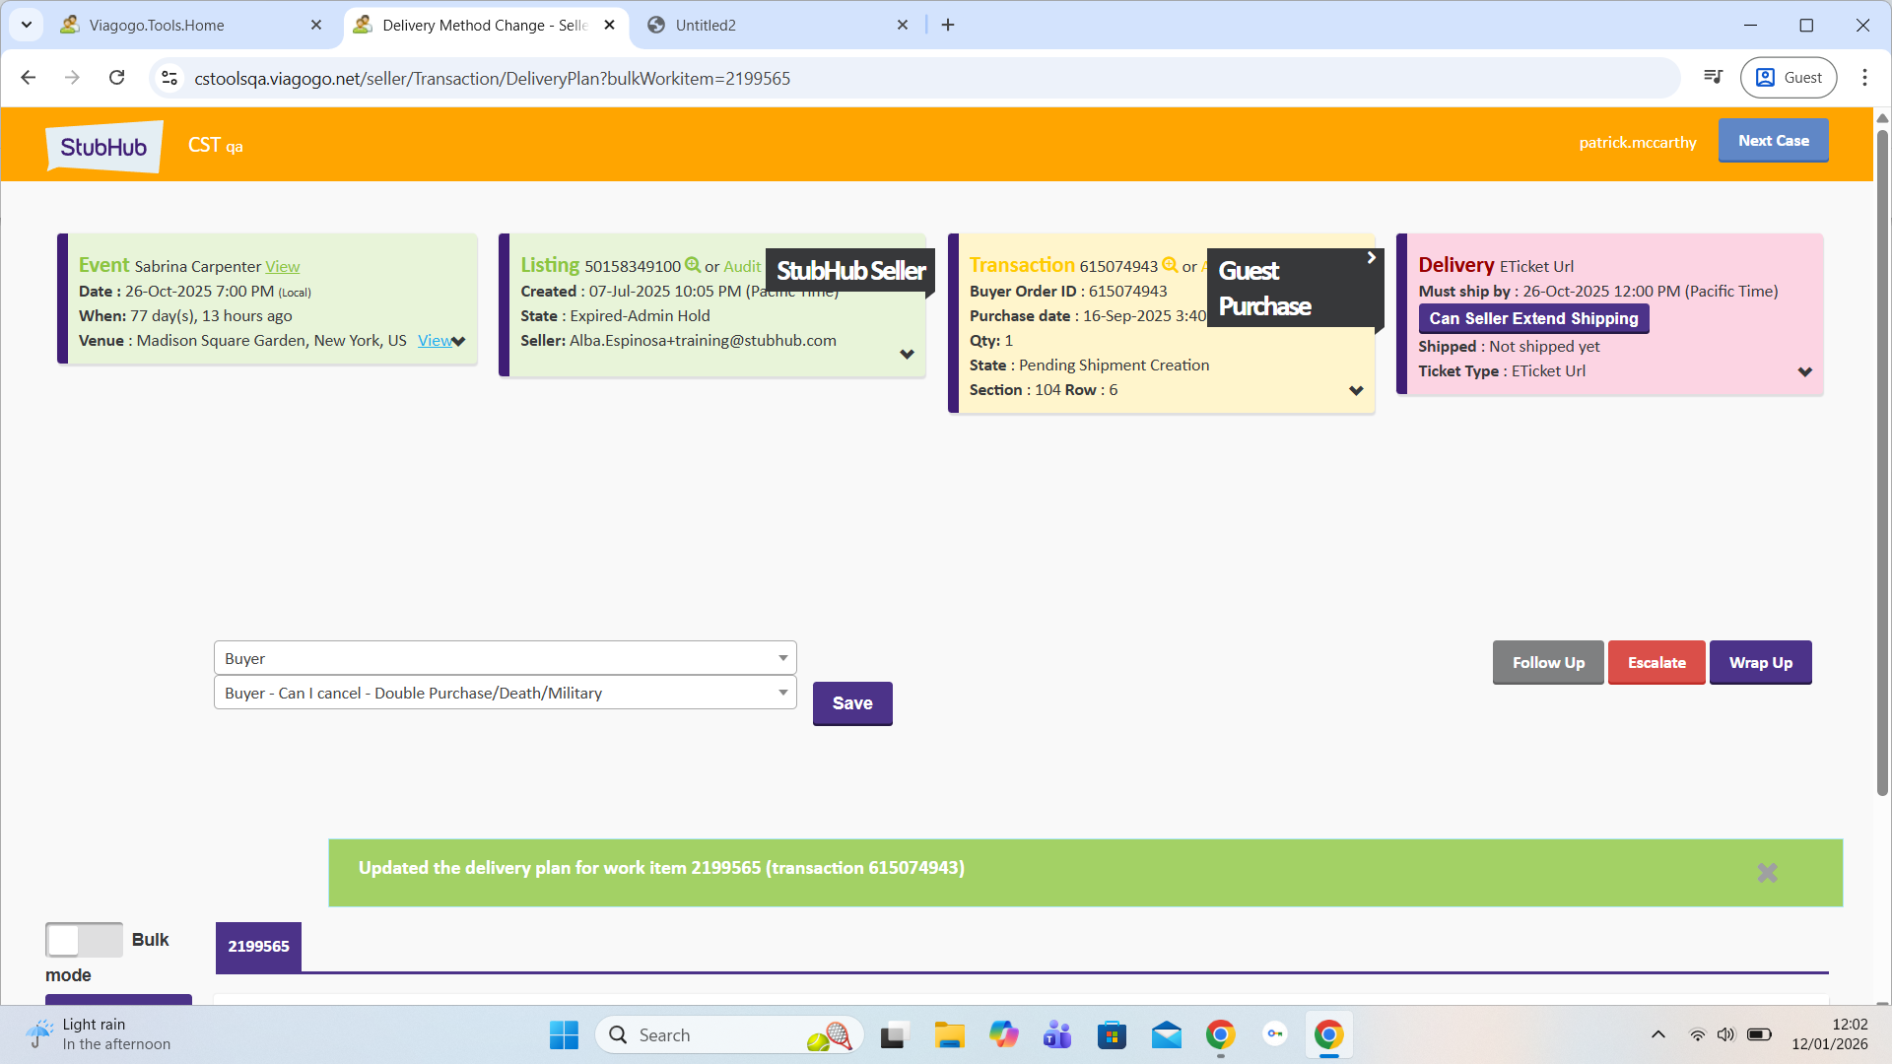Open media control icon in Chrome toolbar

coord(1714,78)
